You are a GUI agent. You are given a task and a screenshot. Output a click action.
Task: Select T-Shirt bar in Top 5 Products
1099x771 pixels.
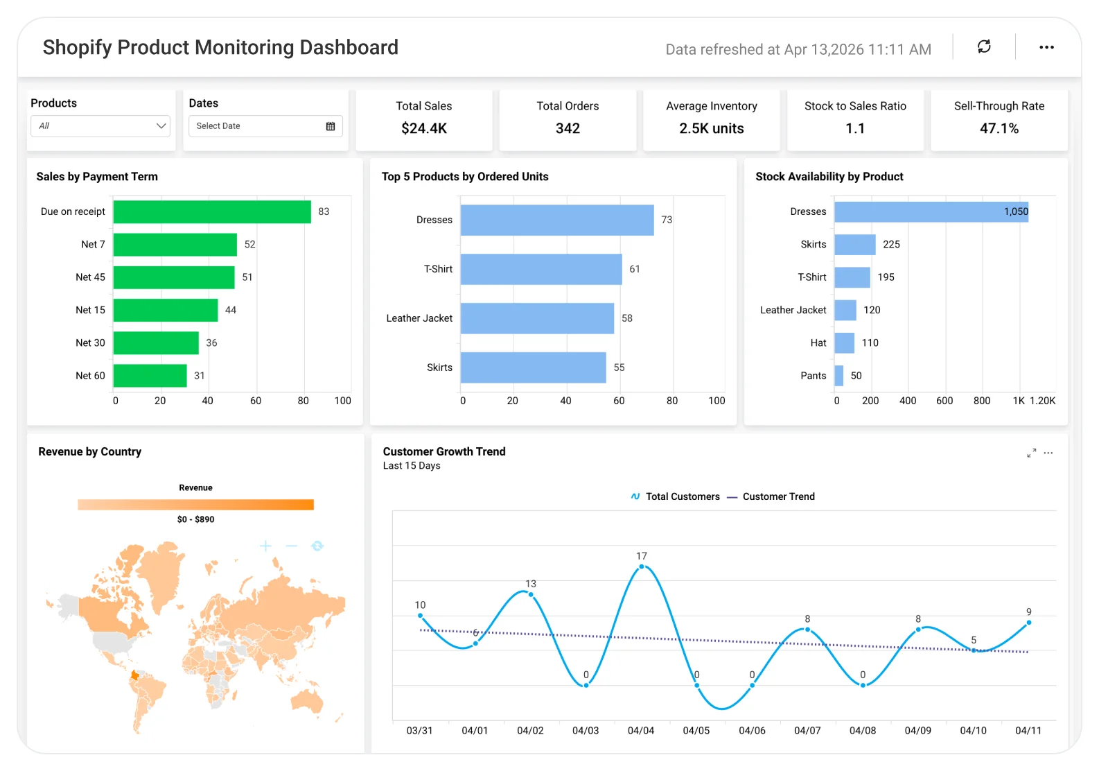541,269
